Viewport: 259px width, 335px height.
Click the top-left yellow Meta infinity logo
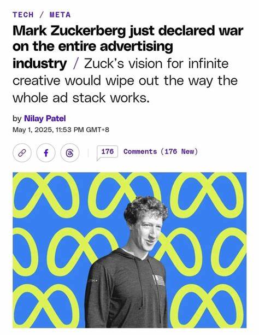[x=46, y=195]
